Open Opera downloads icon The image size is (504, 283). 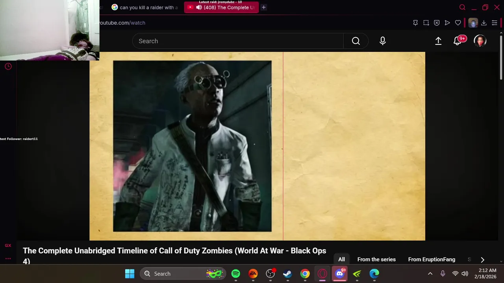click(x=484, y=23)
